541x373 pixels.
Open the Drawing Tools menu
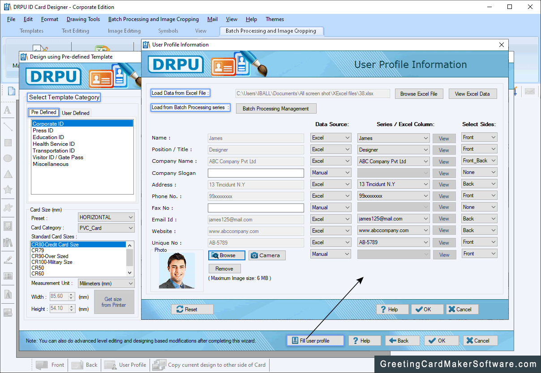pyautogui.click(x=83, y=19)
